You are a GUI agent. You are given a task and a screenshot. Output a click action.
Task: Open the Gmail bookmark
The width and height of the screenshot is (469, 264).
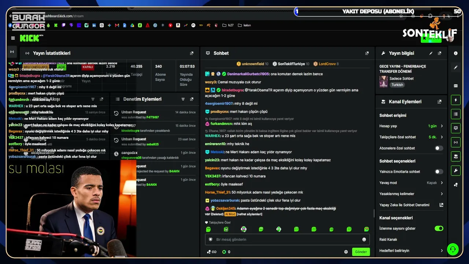tap(117, 25)
